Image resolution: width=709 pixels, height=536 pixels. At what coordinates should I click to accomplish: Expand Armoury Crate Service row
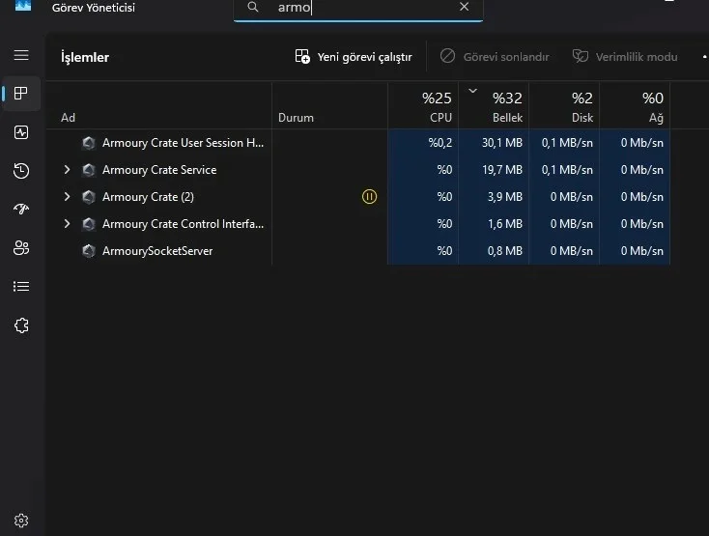pos(67,169)
